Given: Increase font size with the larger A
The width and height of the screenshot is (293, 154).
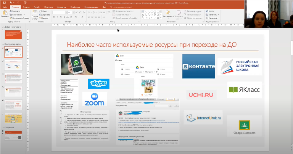Looking at the screenshot, I should (76, 12).
